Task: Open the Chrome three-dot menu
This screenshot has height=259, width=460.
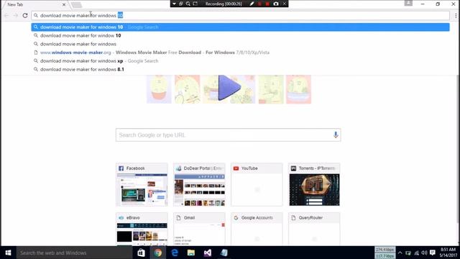Action: pyautogui.click(x=456, y=15)
